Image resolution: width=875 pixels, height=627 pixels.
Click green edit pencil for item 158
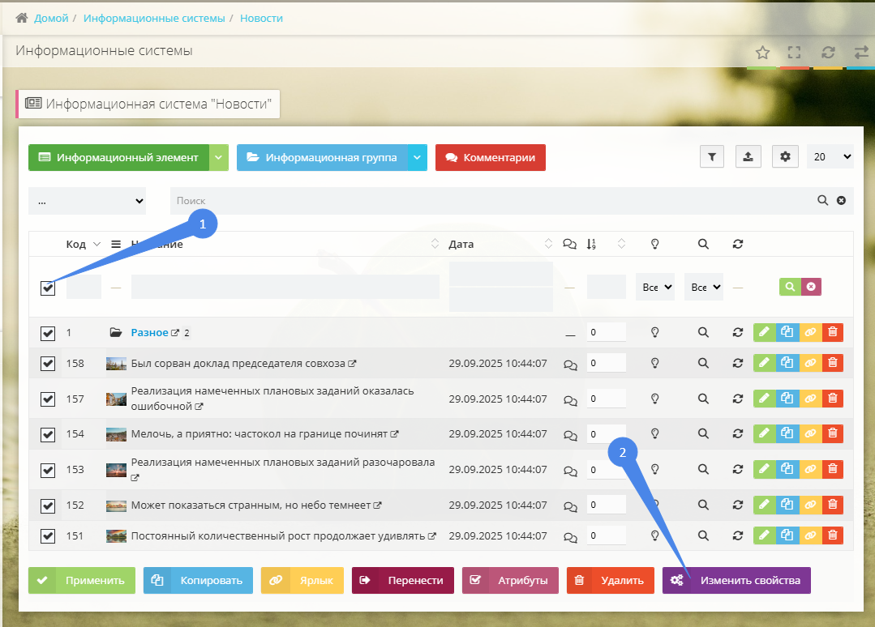click(764, 364)
